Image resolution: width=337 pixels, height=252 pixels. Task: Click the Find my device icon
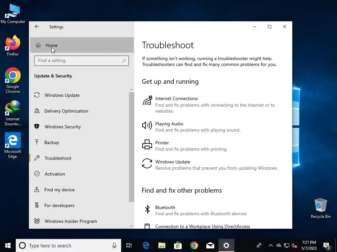coord(37,189)
